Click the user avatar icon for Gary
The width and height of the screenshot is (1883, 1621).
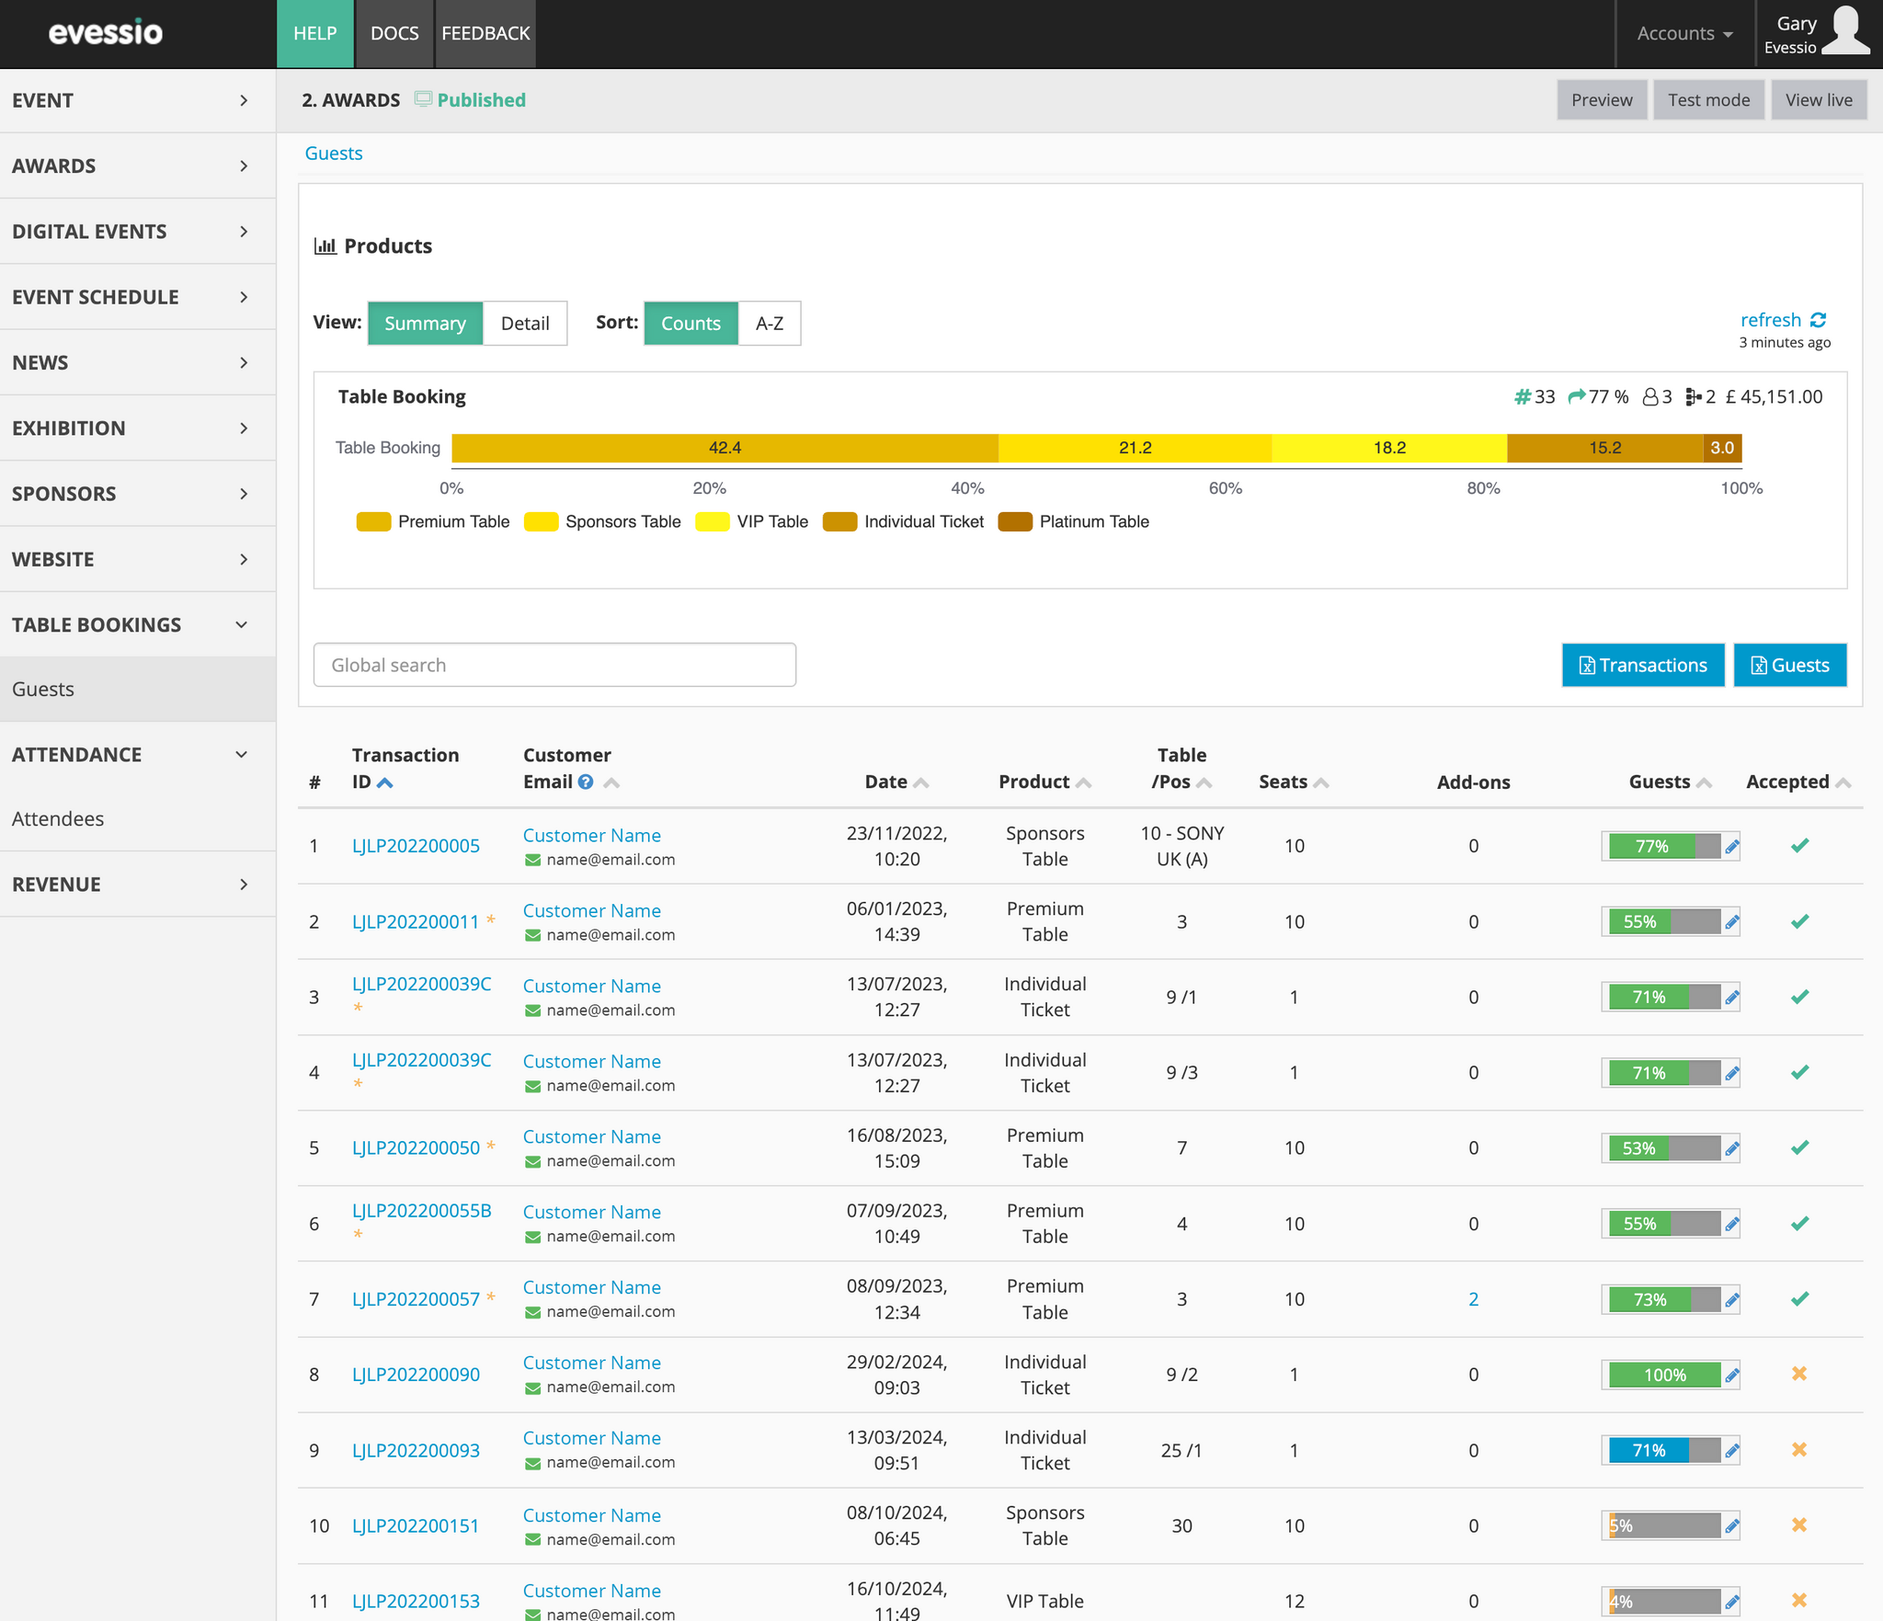click(x=1845, y=31)
